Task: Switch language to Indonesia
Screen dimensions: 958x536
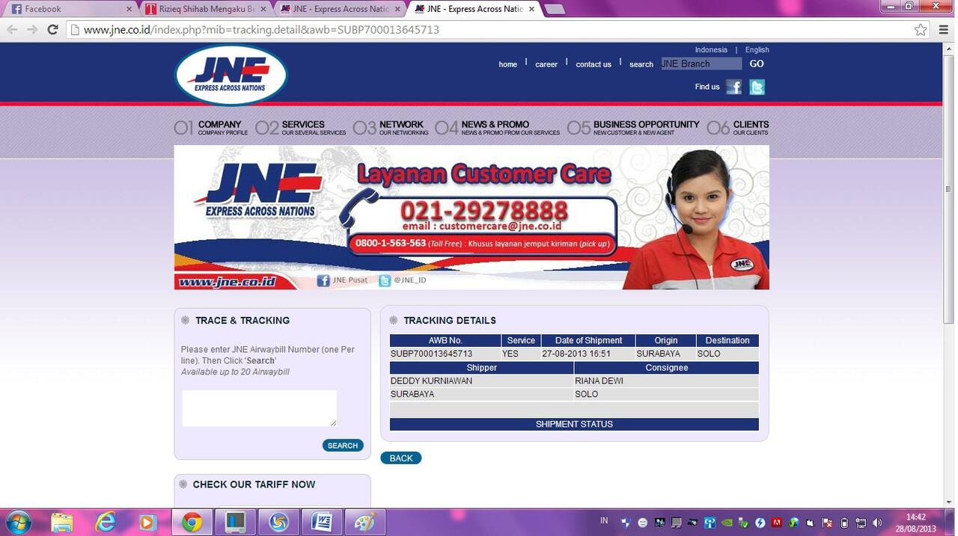Action: click(x=711, y=49)
